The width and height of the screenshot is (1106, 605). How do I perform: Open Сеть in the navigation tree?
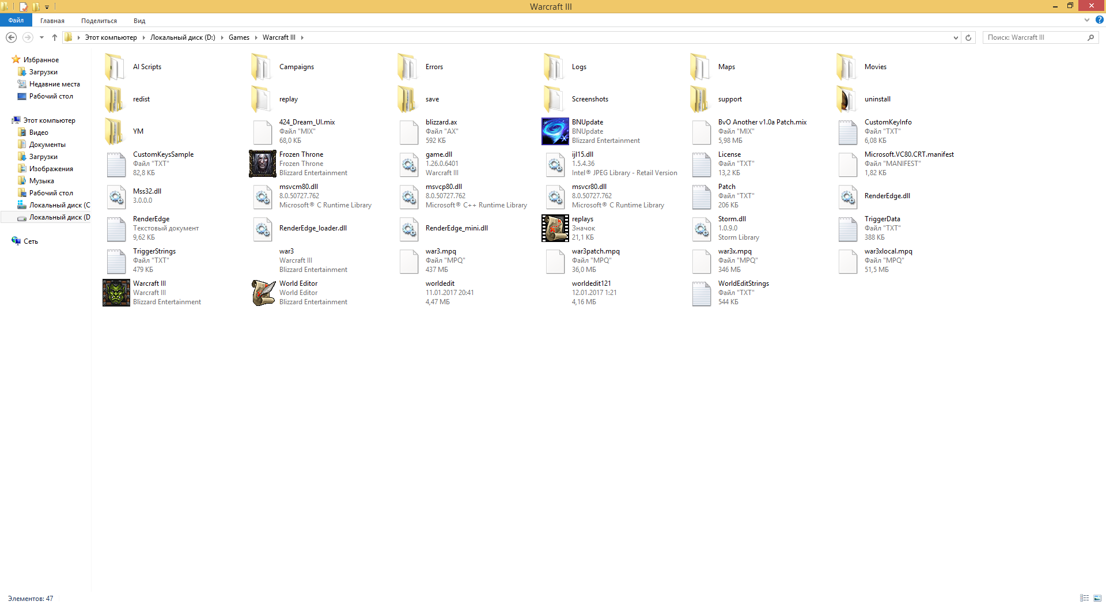[x=31, y=241]
